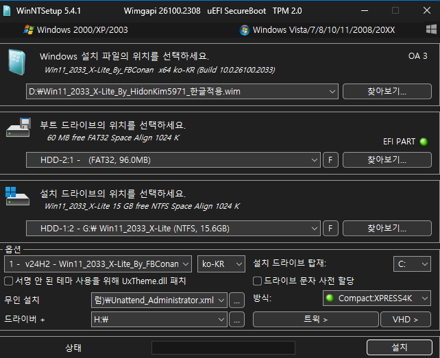Click the Windows logo icon at top right
This screenshot has width=440, height=358.
click(x=431, y=29)
